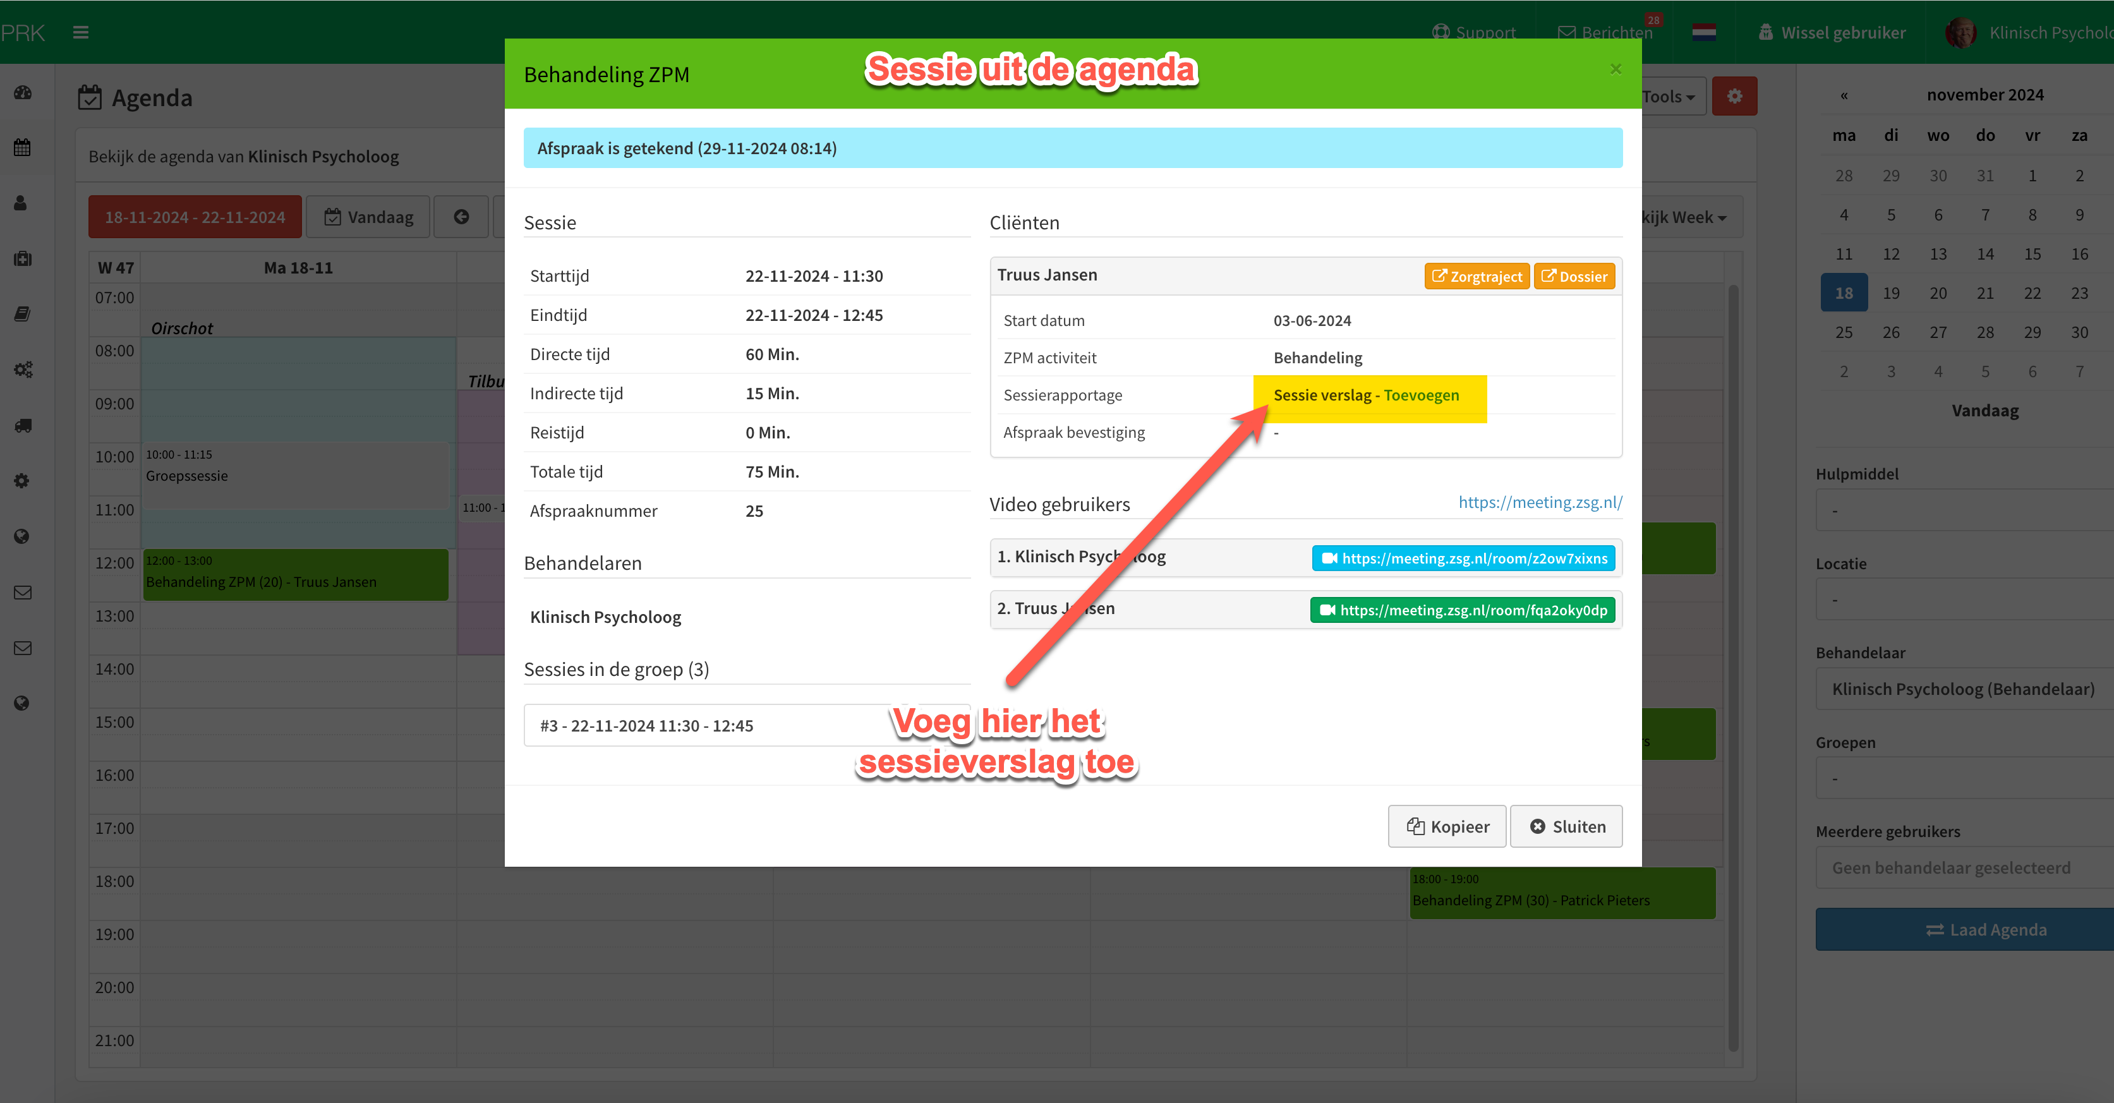Select day 22 in the mini calendar

[x=2032, y=293]
